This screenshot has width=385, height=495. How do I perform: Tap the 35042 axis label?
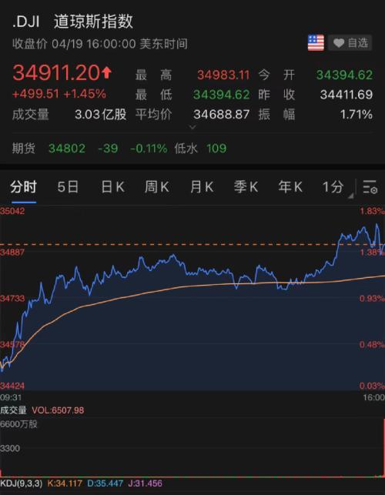pos(12,211)
